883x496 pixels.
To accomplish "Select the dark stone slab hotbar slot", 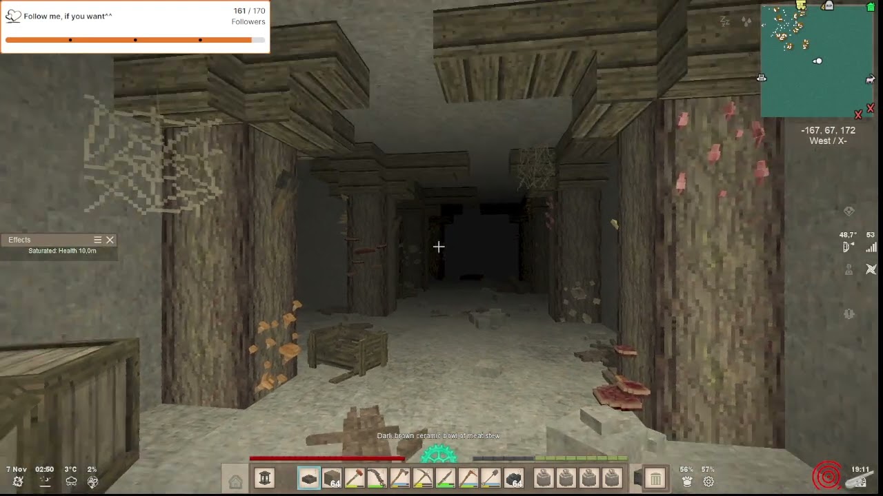I will tap(309, 478).
